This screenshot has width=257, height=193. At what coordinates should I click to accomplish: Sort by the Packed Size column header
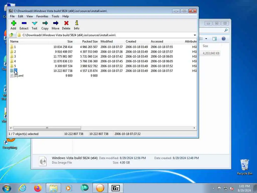coord(86,41)
